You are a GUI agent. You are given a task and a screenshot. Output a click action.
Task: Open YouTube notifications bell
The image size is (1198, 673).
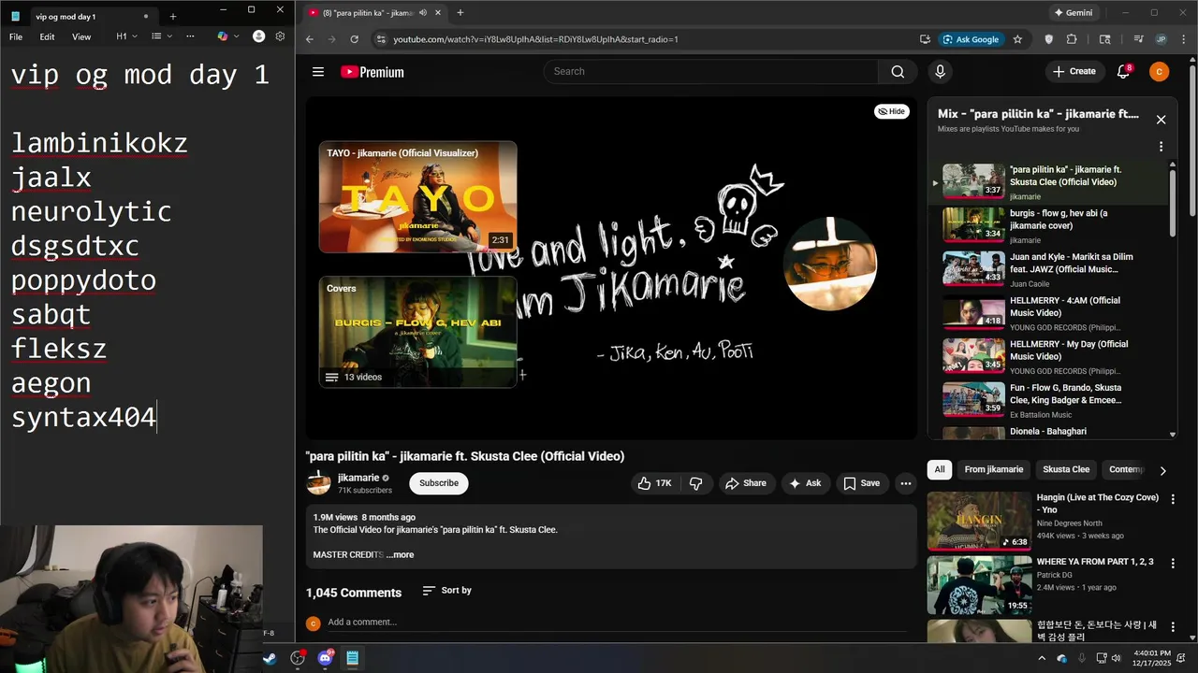1124,72
